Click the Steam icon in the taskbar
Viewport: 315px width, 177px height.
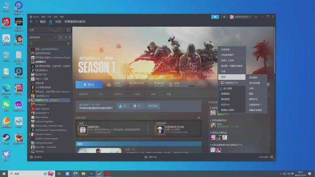coord(100,174)
